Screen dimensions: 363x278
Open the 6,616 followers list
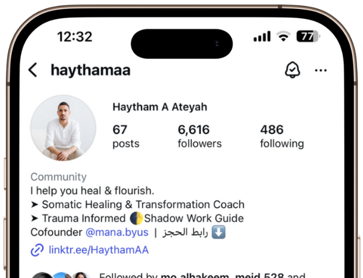tap(200, 136)
